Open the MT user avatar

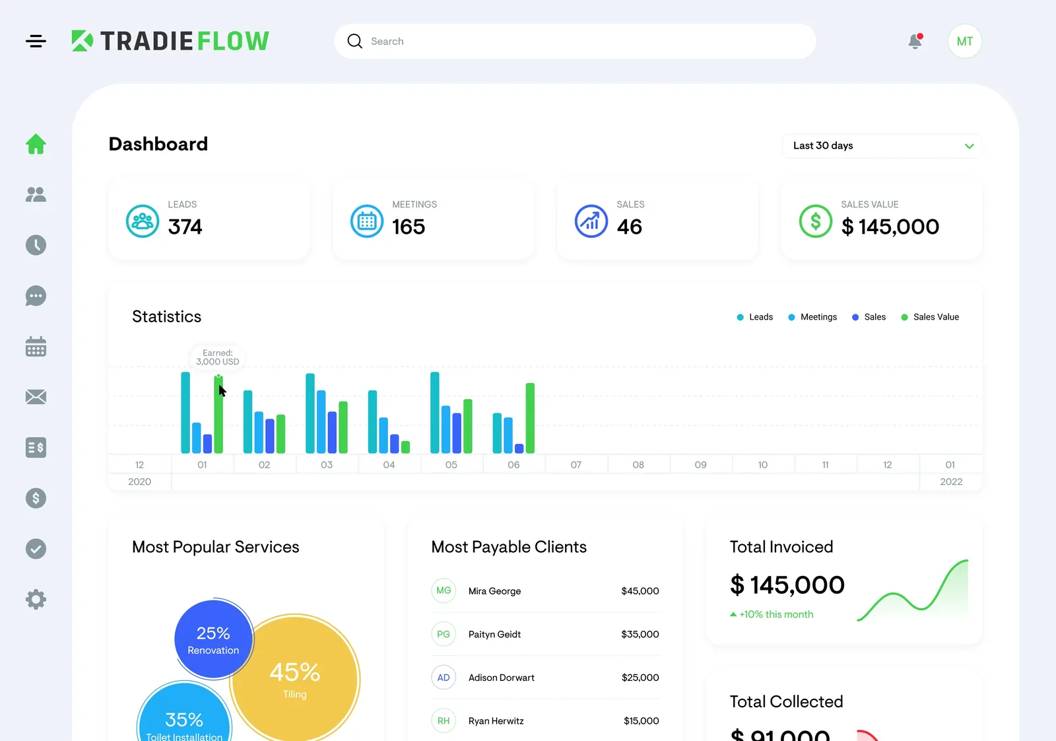[x=965, y=41]
